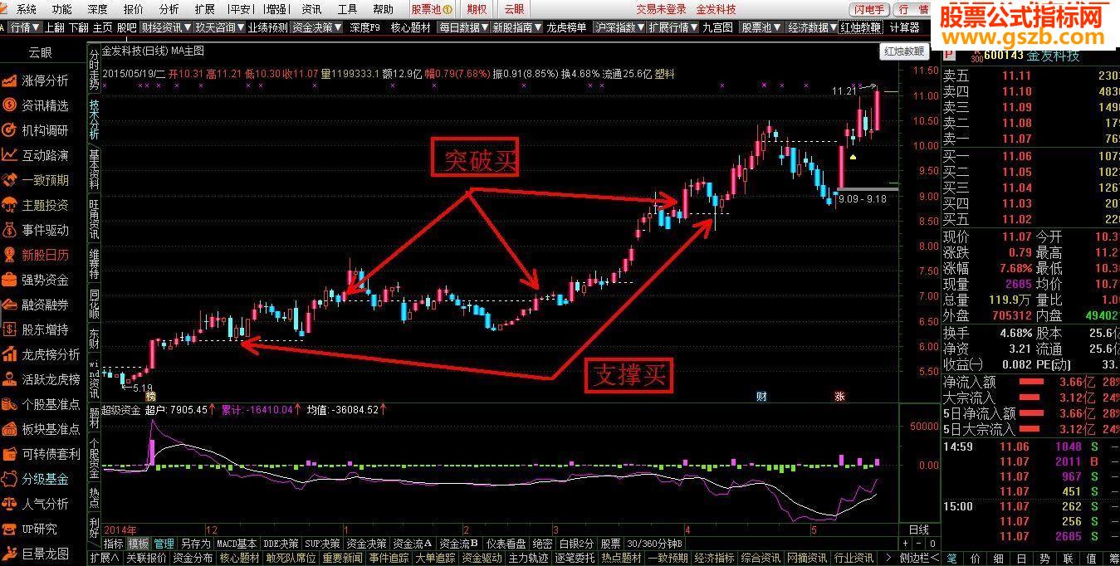The width and height of the screenshot is (1120, 566).
Task: Open the 扩展行情 dropdown
Action: tap(673, 27)
